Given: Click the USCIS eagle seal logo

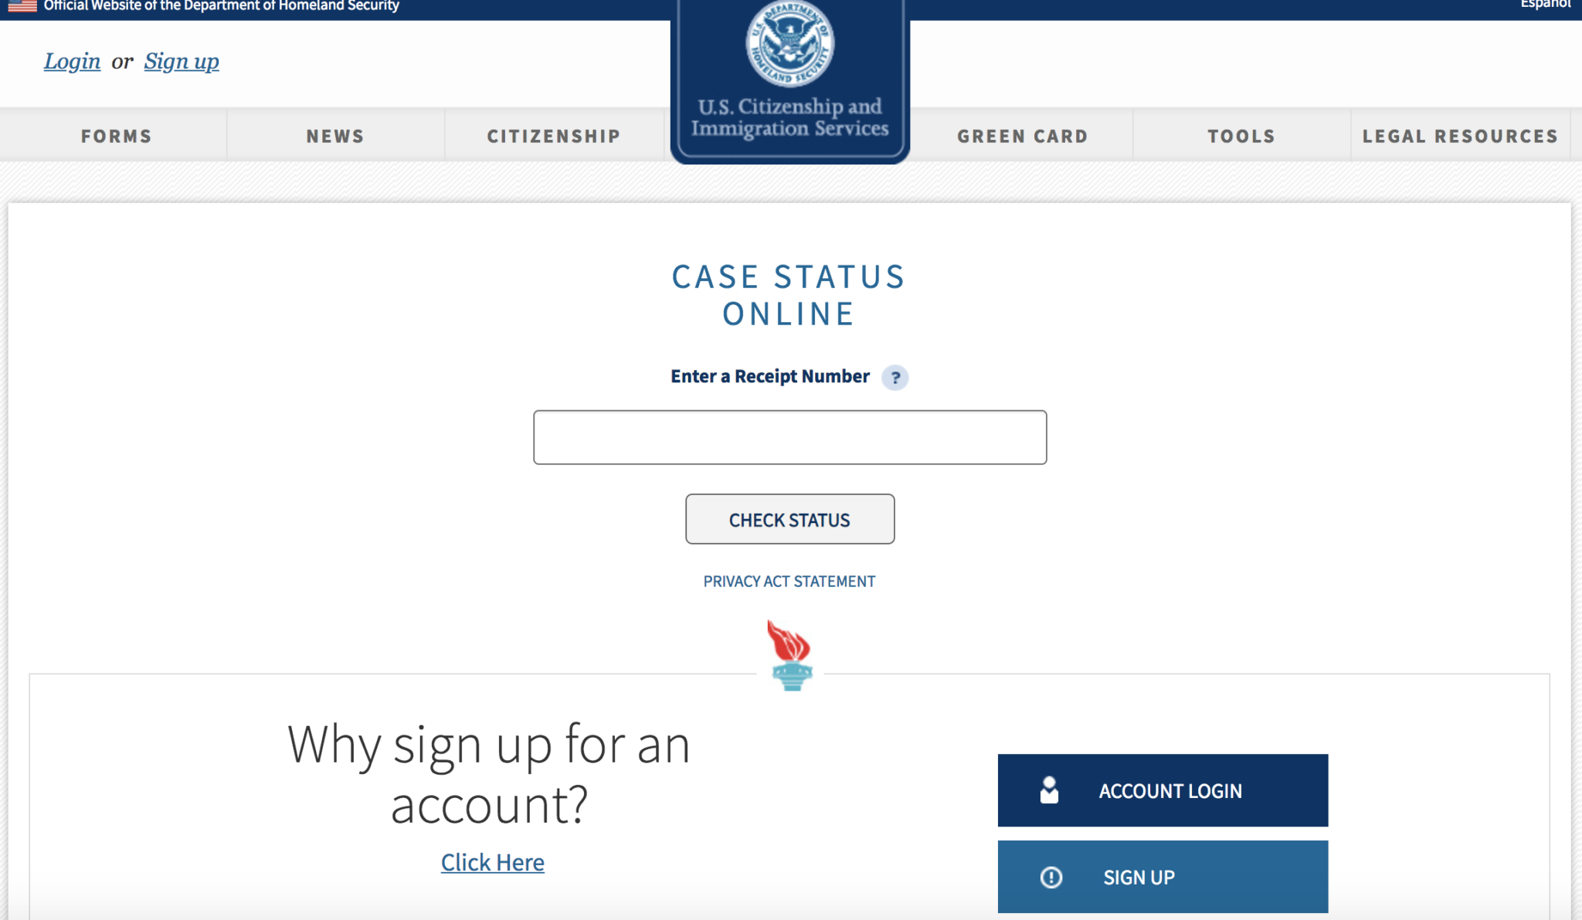Looking at the screenshot, I should [789, 44].
